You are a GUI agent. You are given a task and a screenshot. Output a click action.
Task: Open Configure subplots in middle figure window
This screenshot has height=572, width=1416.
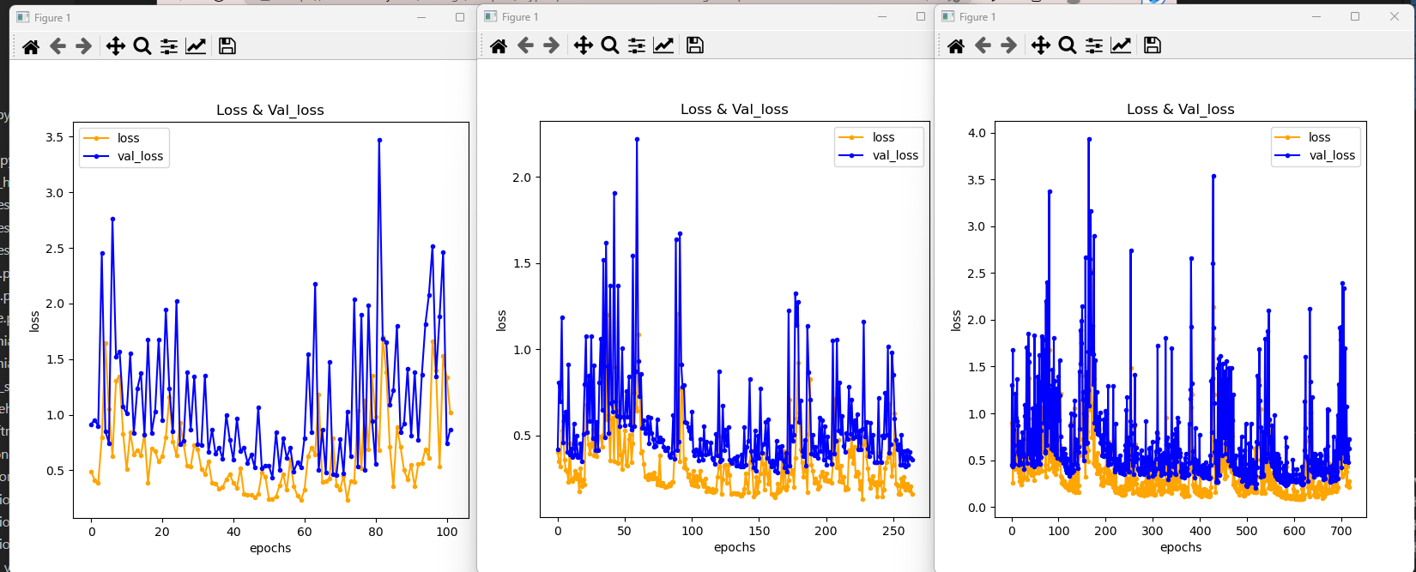point(637,45)
